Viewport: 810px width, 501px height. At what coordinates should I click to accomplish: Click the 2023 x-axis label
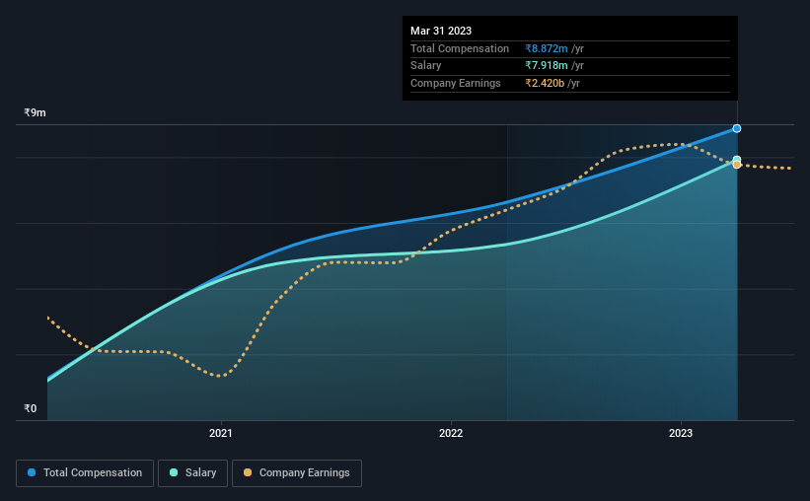[x=681, y=433]
